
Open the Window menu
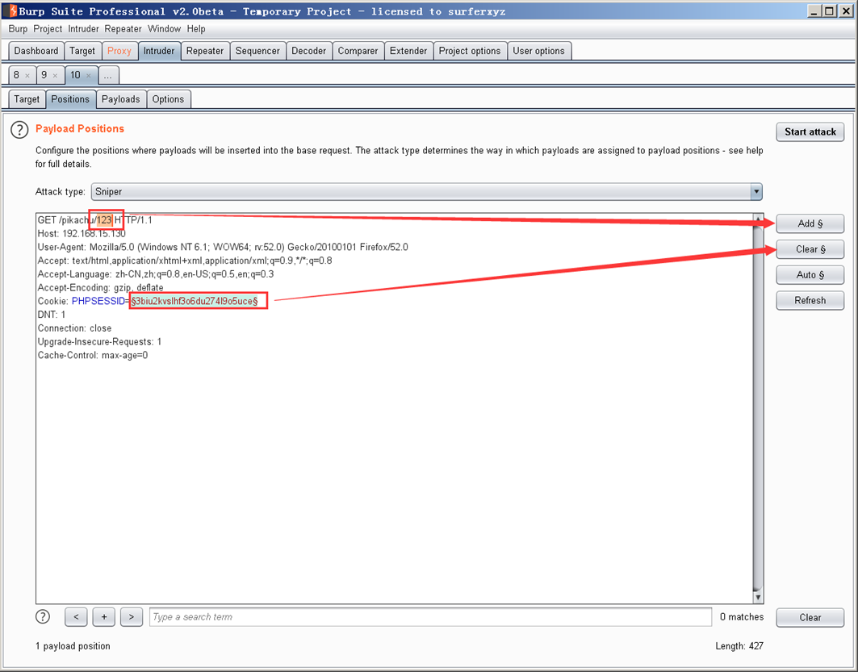click(x=164, y=29)
